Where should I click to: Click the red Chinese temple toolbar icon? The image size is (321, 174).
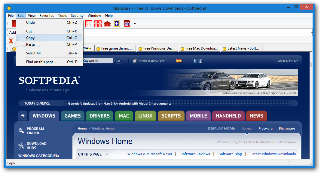[107, 24]
